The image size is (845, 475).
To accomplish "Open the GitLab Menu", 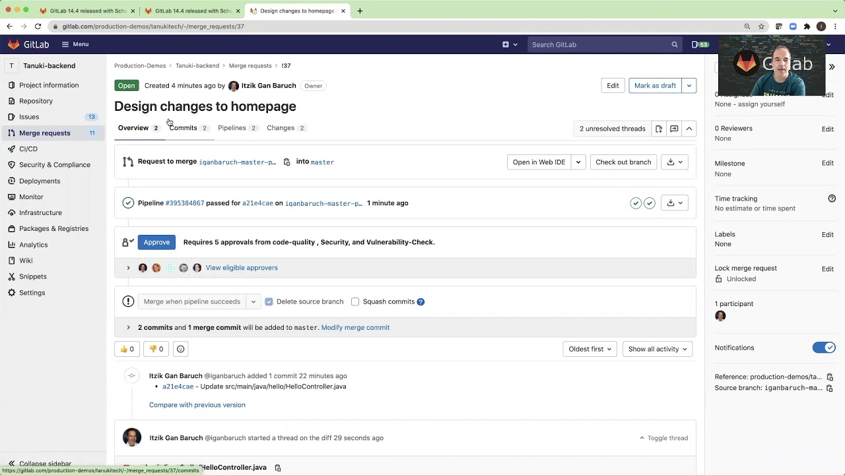I will click(75, 44).
